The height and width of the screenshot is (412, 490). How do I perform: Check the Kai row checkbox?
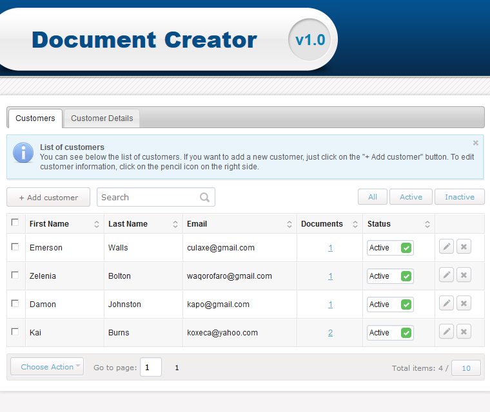[15, 332]
